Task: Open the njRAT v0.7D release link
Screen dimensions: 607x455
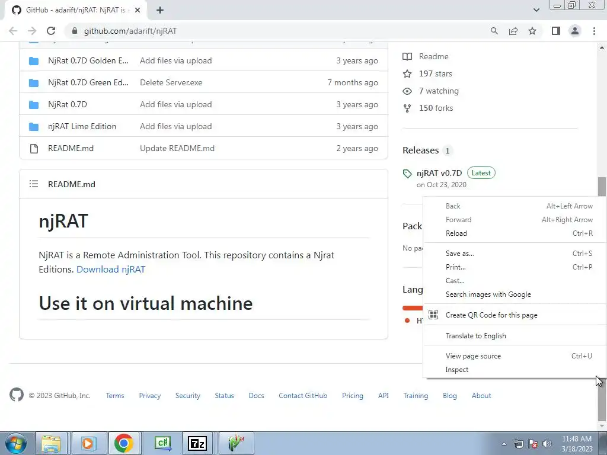Action: (x=439, y=174)
